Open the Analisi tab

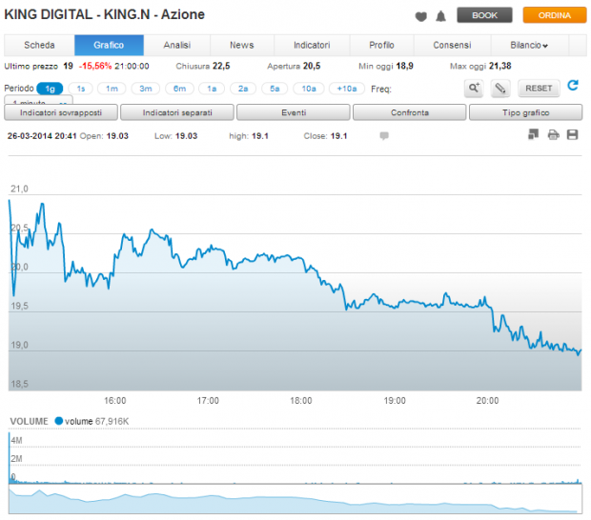176,45
